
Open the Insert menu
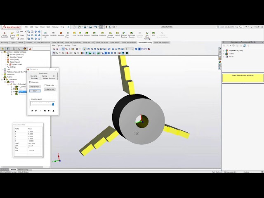pyautogui.click(x=42, y=27)
